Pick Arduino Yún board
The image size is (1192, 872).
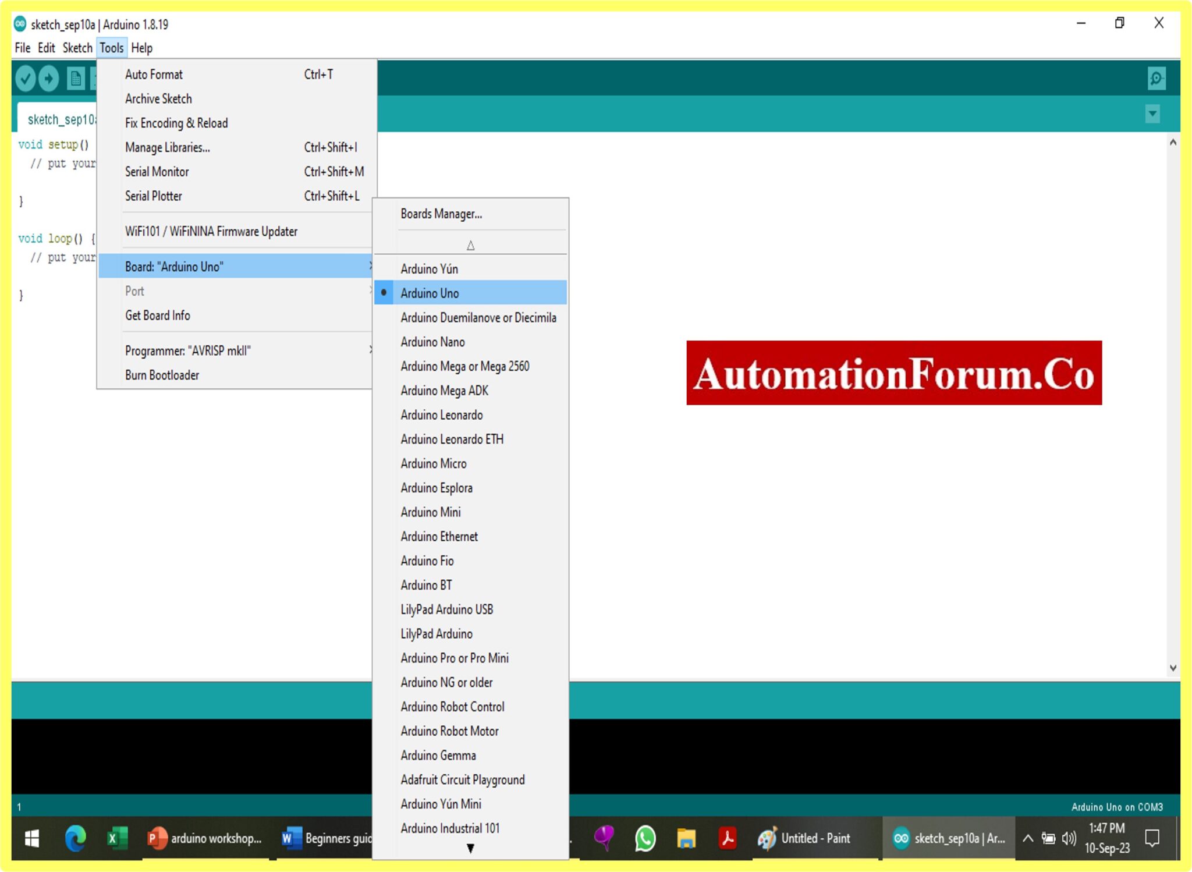[x=470, y=269]
